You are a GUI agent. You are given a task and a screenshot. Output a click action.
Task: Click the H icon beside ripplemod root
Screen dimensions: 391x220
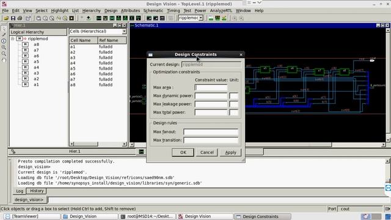19,38
